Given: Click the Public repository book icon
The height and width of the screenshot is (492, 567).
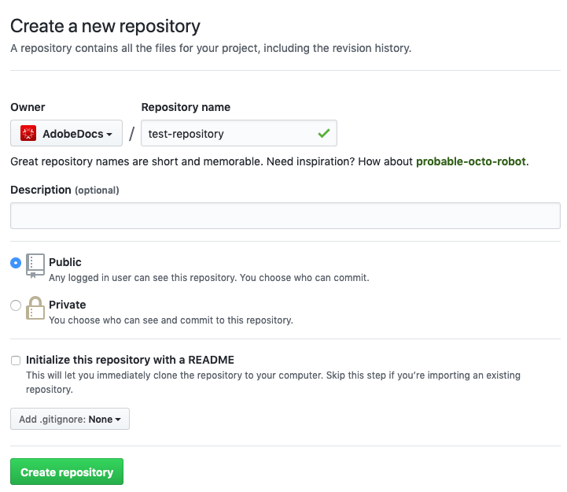Looking at the screenshot, I should tap(35, 265).
